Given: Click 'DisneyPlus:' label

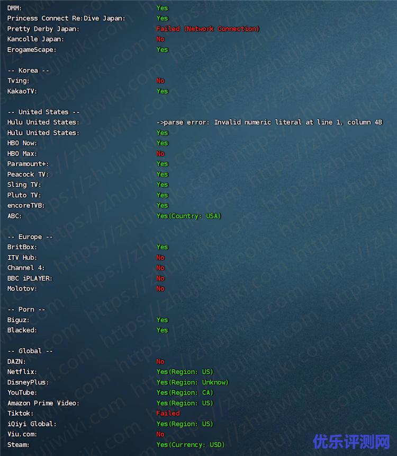Looking at the screenshot, I should (x=28, y=382).
